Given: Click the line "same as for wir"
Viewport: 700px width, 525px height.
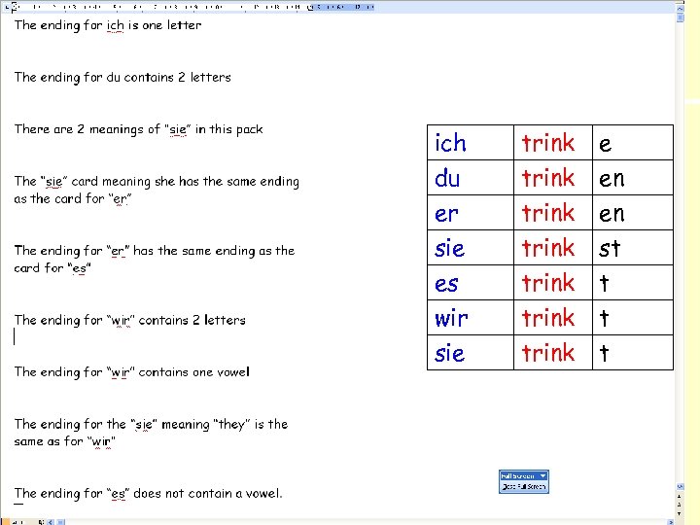Looking at the screenshot, I should click(x=65, y=442).
